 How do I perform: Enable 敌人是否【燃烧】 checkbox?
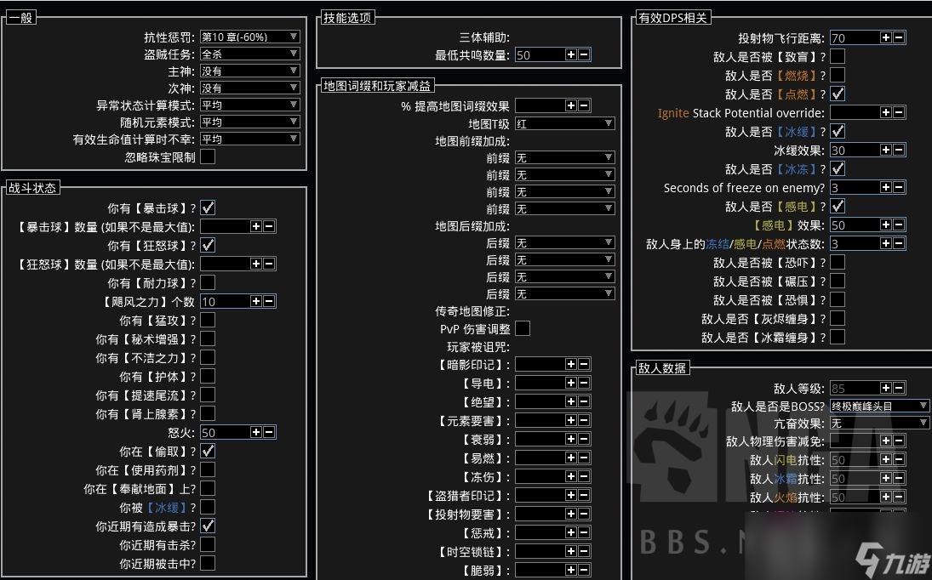tap(838, 75)
